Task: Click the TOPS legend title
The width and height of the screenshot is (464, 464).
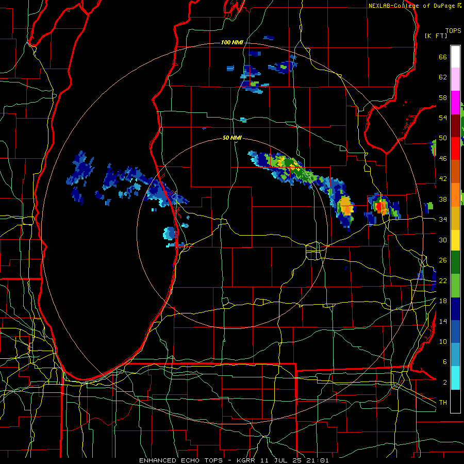Action: 453,31
